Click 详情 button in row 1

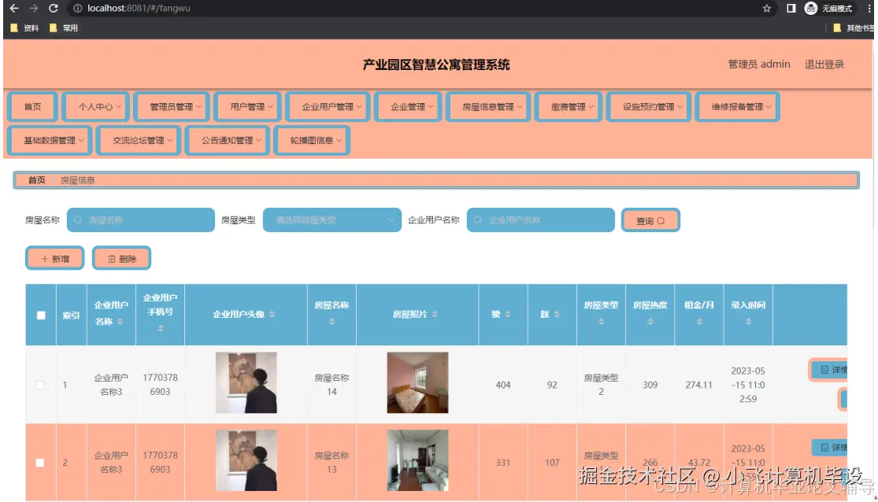tap(829, 370)
